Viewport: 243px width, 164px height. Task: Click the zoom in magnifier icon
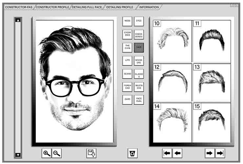click(x=47, y=153)
